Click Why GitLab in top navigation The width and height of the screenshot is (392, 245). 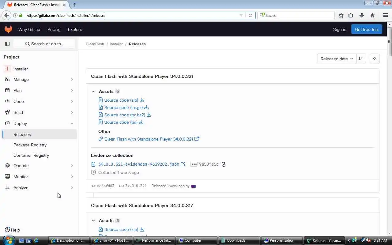click(29, 29)
